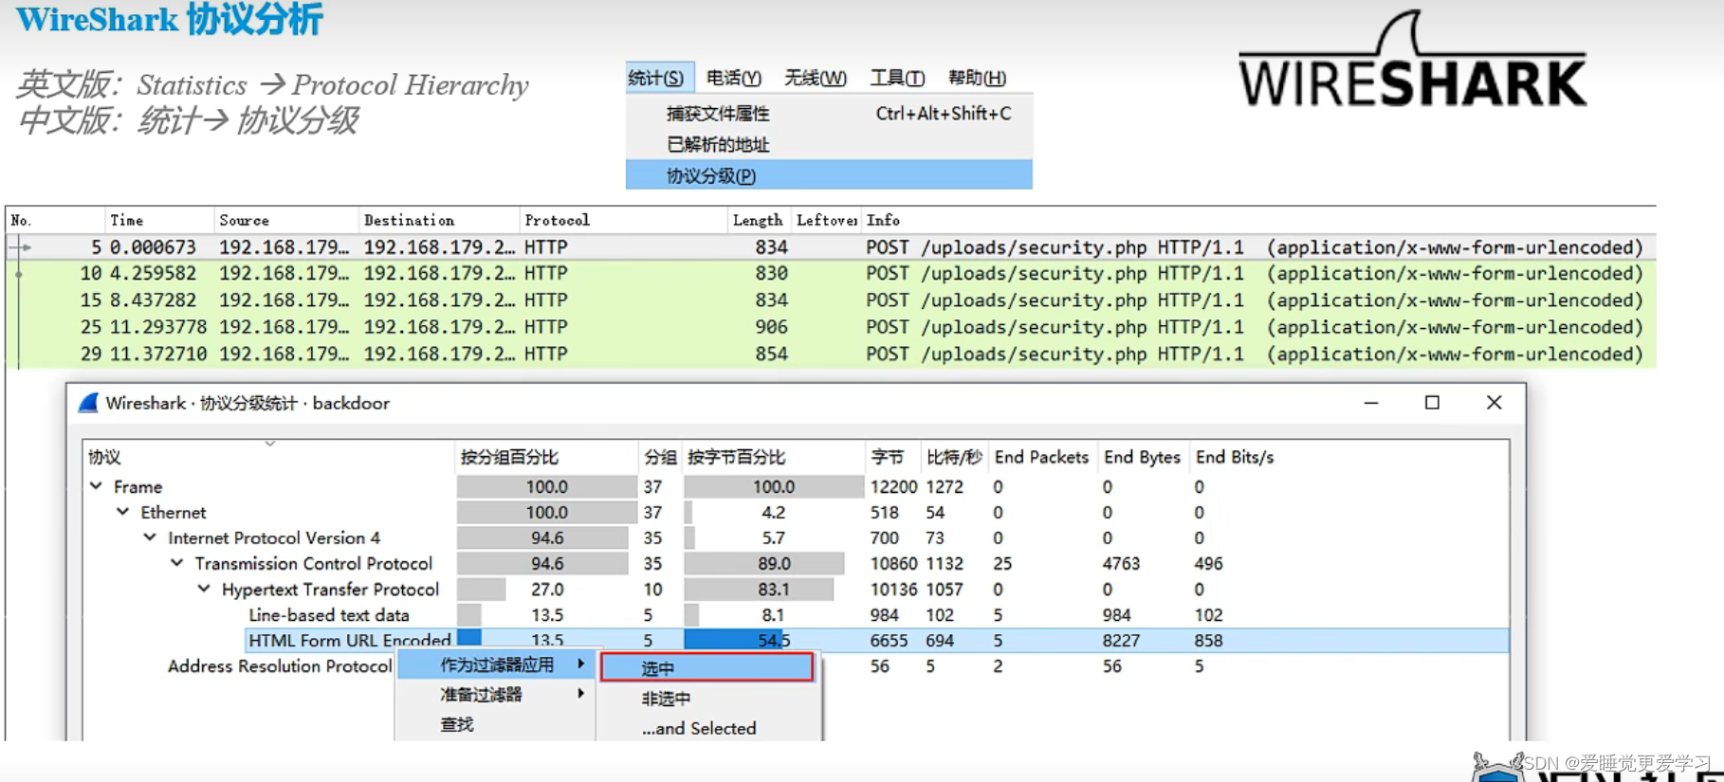Viewport: 1724px width, 782px height.
Task: Click the Destination column header
Action: point(440,220)
